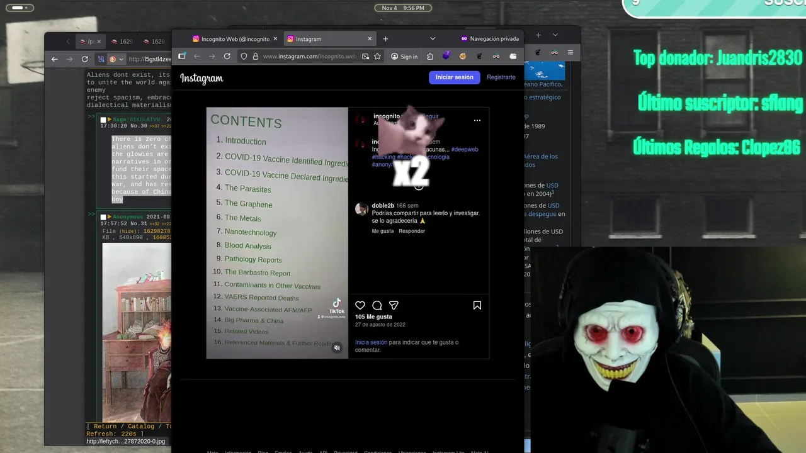Open the cookie extension icon
Image resolution: width=806 pixels, height=453 pixels.
[x=462, y=56]
